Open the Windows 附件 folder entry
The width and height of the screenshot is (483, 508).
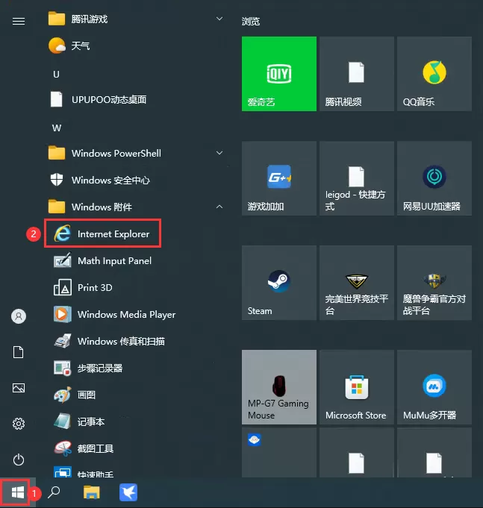tap(136, 207)
